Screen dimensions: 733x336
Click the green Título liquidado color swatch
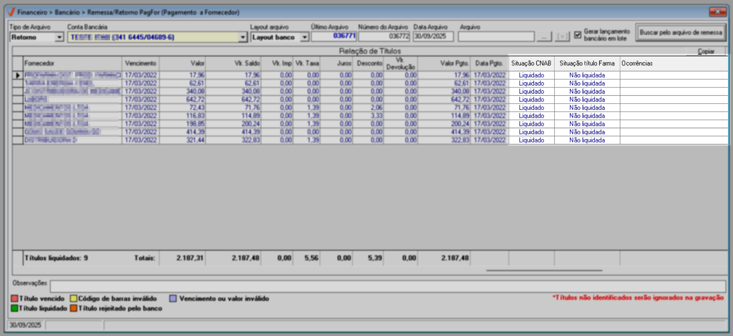(x=14, y=308)
